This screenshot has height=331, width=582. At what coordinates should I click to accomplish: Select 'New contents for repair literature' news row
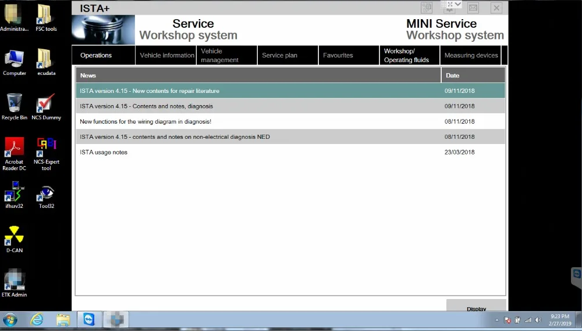tap(290, 91)
